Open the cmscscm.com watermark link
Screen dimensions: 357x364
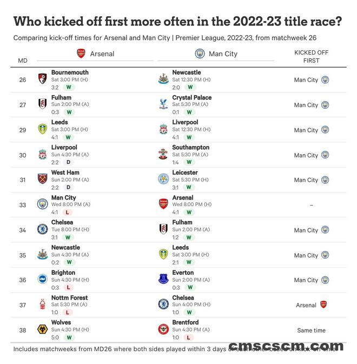tap(286, 347)
